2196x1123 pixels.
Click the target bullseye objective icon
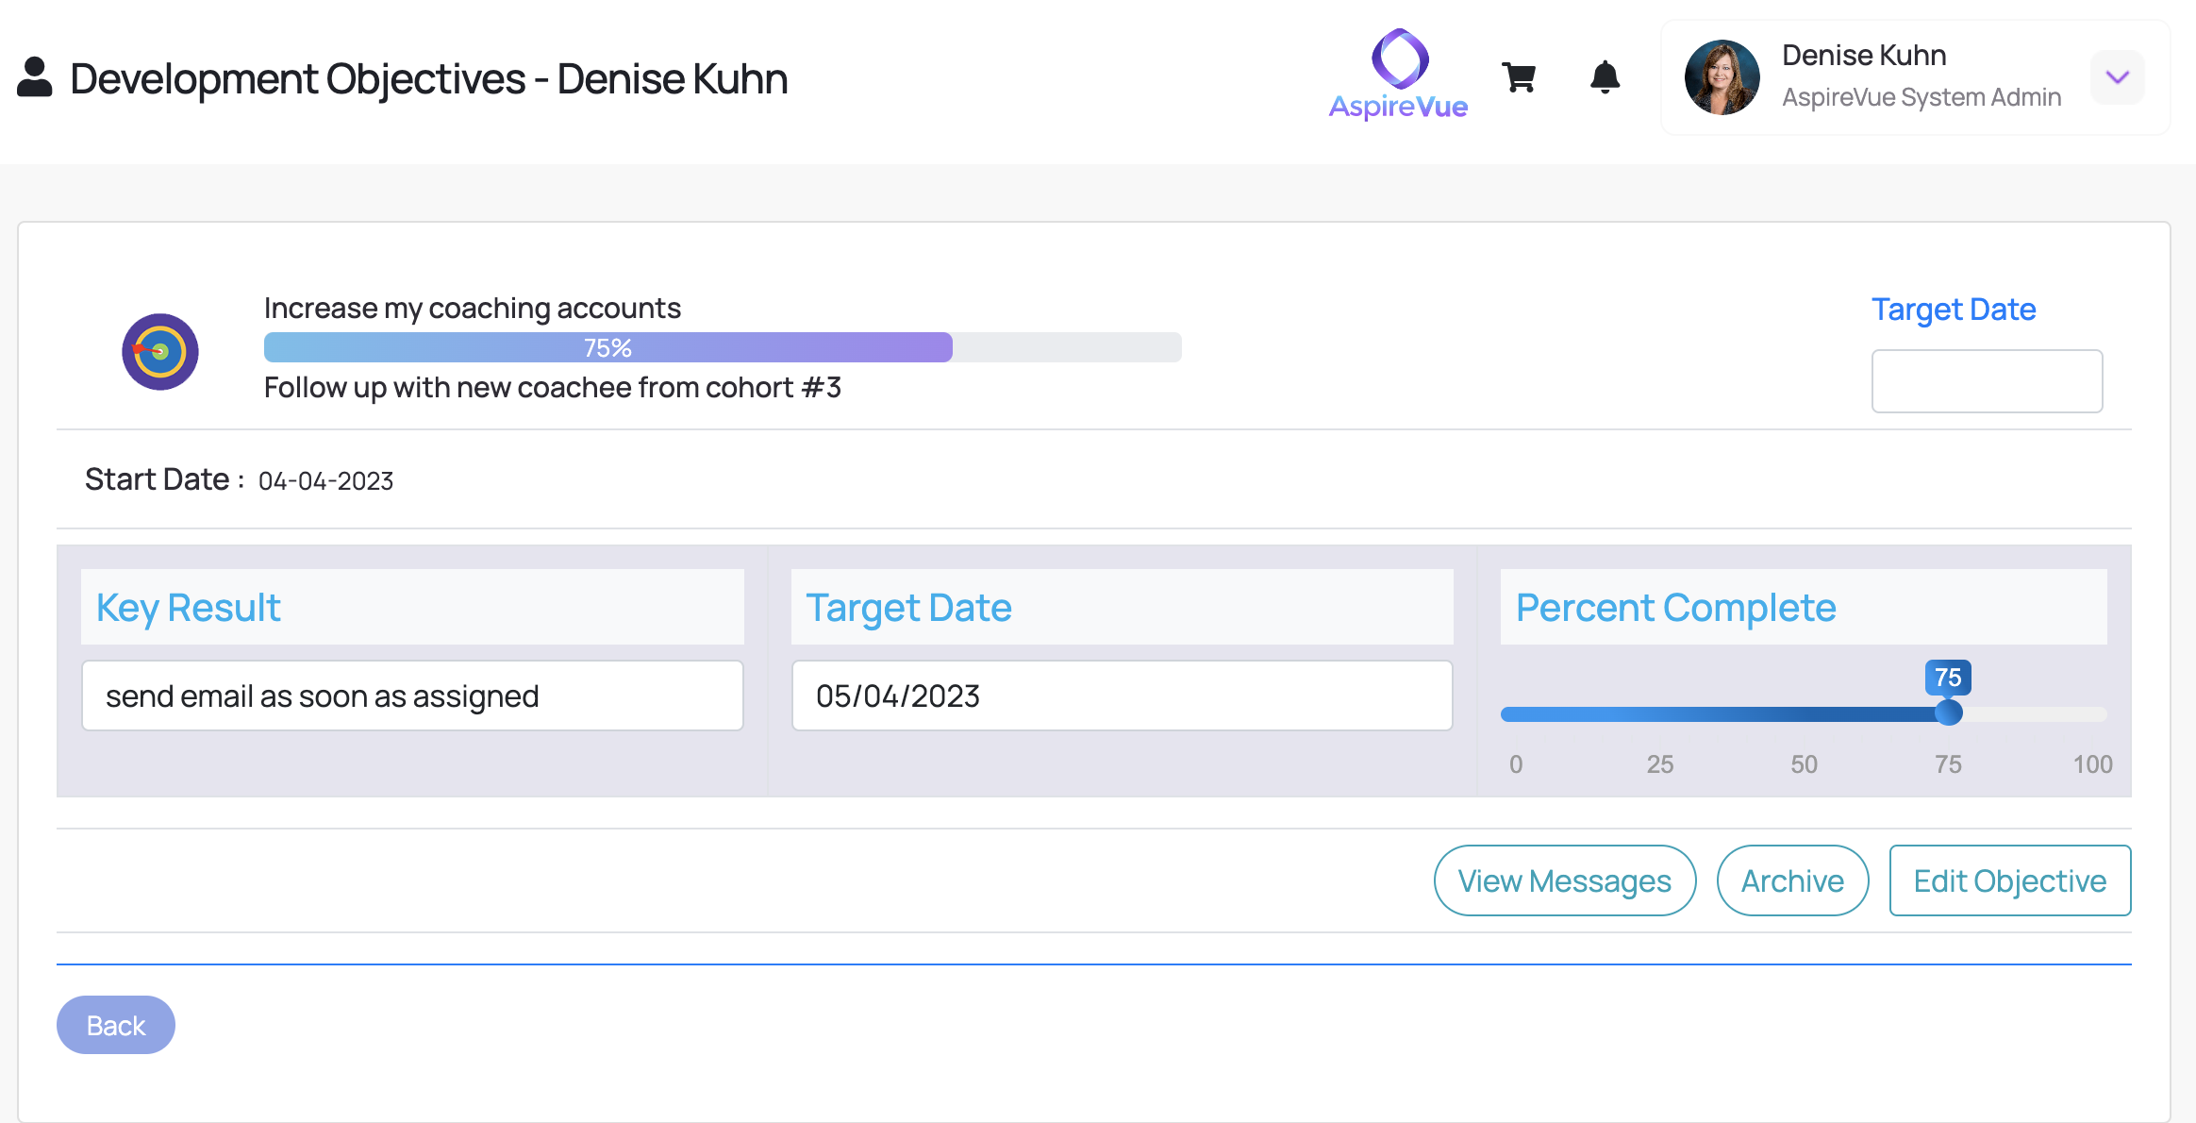[x=160, y=352]
